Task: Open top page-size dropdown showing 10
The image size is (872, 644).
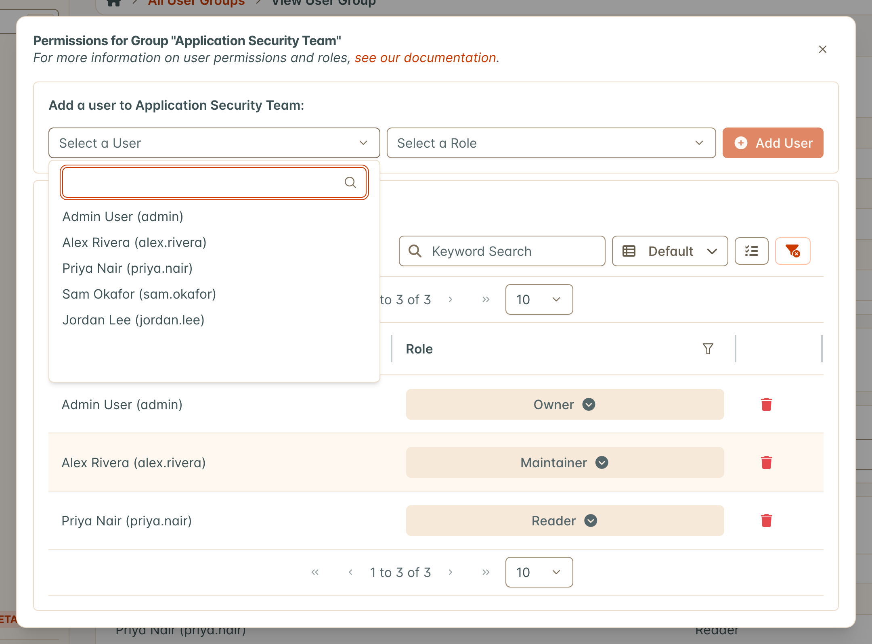Action: [x=539, y=299]
